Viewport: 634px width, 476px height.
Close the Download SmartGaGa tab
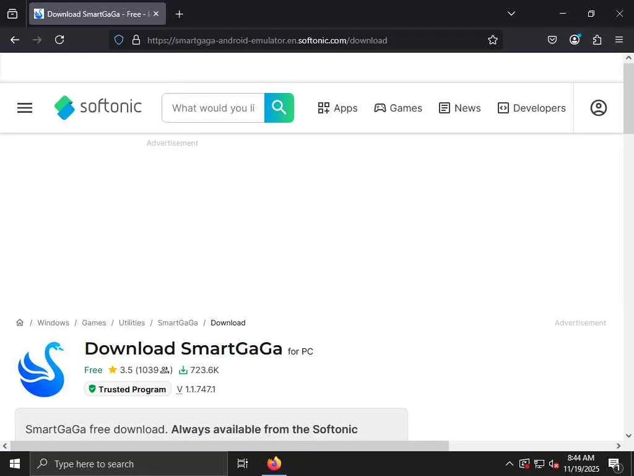(156, 14)
